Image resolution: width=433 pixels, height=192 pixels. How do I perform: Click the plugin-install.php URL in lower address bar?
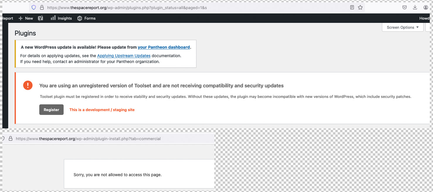point(88,139)
